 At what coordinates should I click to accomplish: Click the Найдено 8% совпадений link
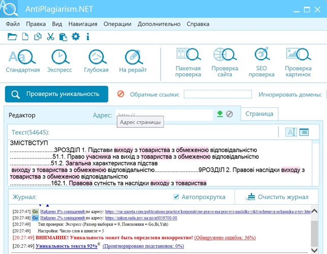click(63, 212)
